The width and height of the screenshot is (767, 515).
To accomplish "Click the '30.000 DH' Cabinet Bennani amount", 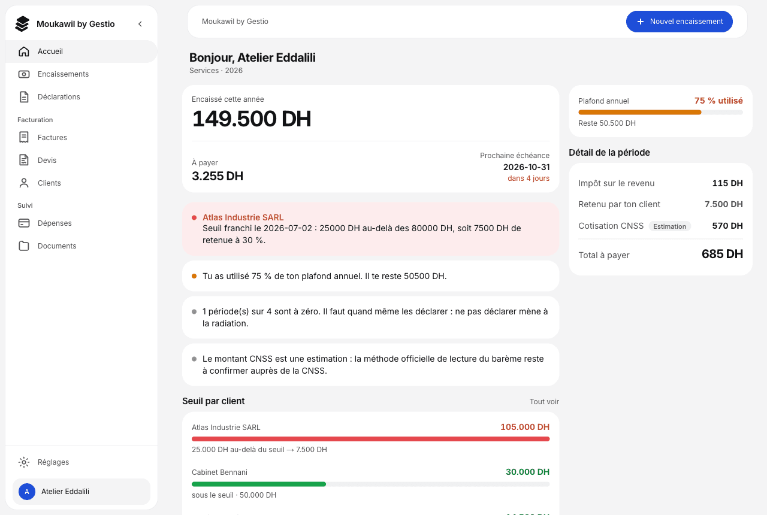I will click(527, 472).
